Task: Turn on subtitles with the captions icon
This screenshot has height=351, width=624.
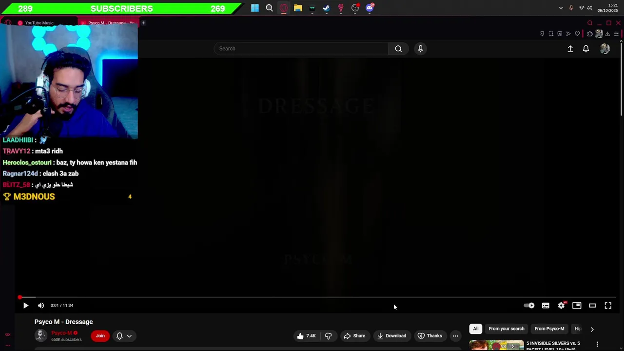Action: (546, 306)
